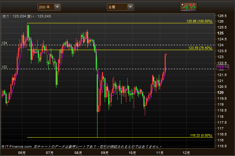
Task: Open the 200 本 bar count dropdown
Action: [49, 7]
